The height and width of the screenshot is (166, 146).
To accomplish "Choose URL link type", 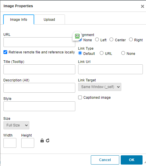I will pyautogui.click(x=102, y=53).
